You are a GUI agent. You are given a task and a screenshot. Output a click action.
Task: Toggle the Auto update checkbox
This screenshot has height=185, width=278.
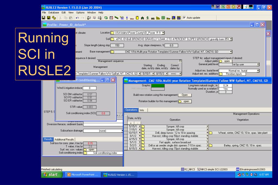tap(184, 18)
